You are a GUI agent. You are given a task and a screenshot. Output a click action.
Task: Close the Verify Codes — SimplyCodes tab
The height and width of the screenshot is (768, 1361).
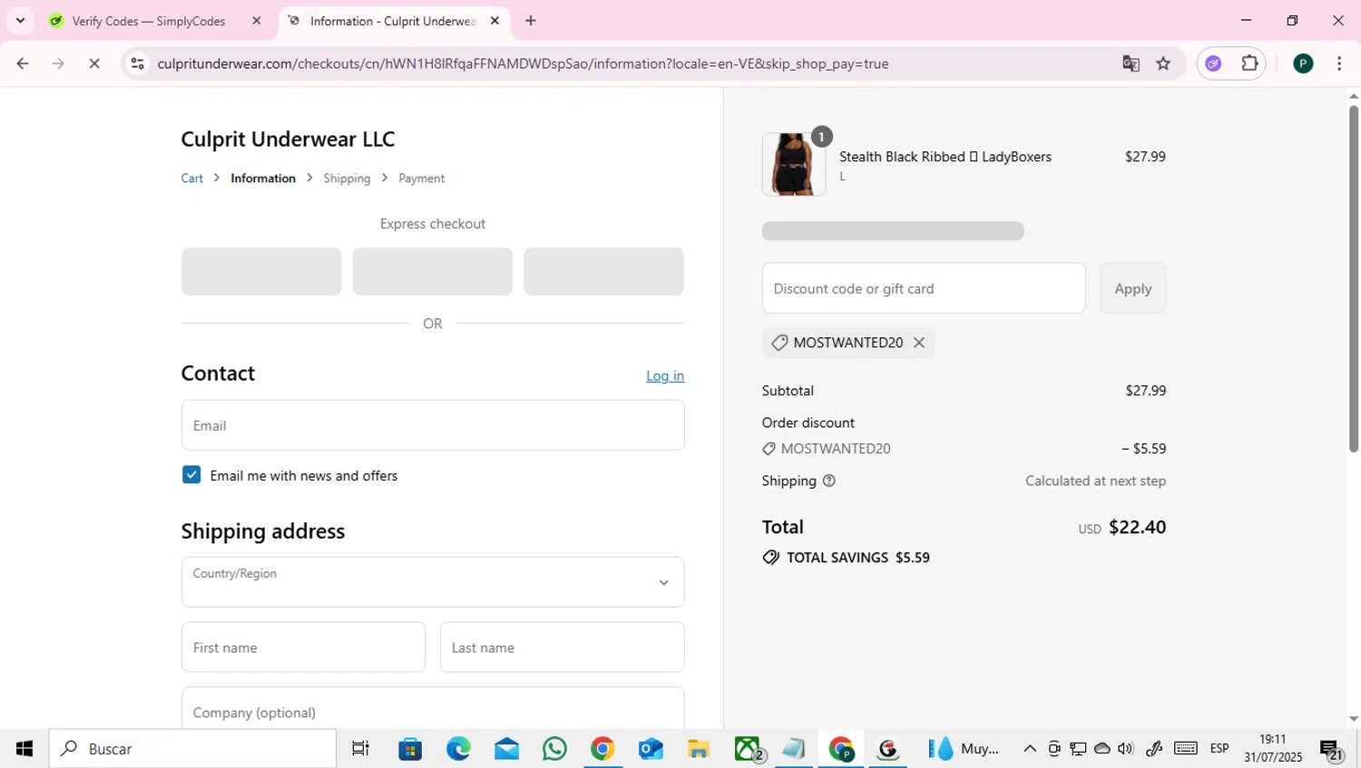[x=257, y=21]
